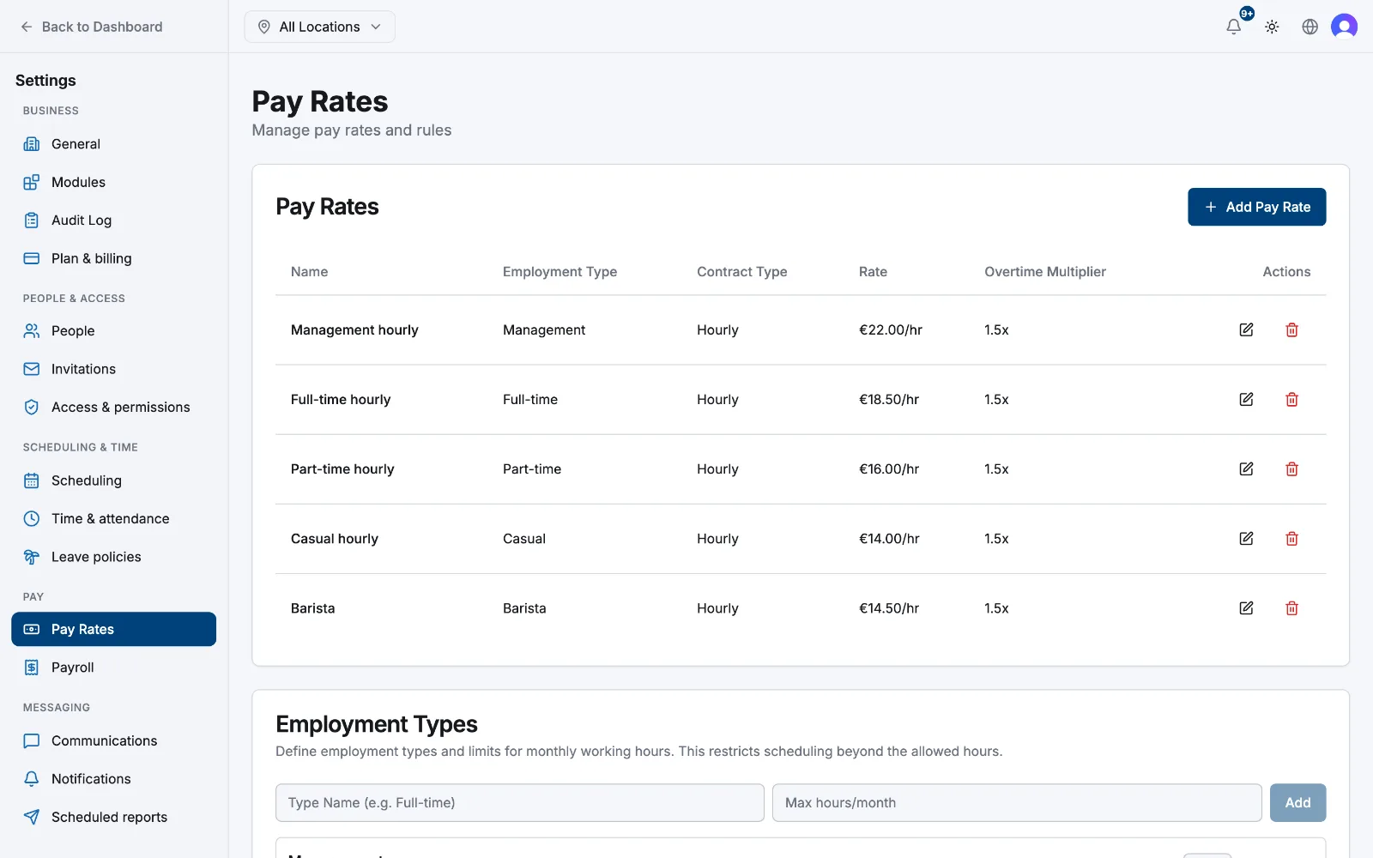Click the Plan & billing card icon

pyautogui.click(x=32, y=258)
